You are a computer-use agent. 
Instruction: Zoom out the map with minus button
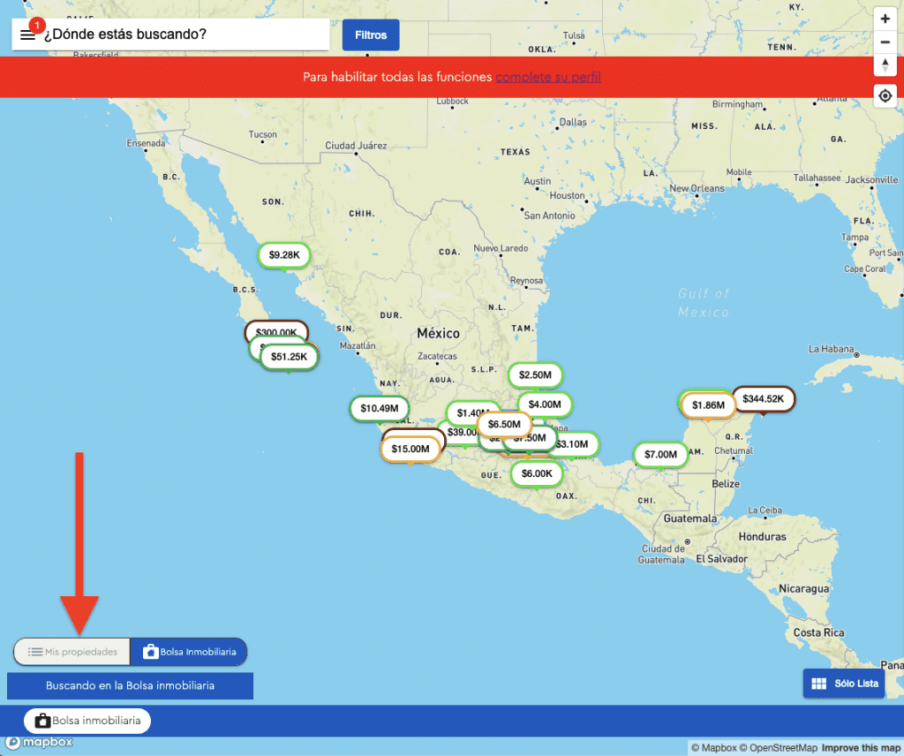[885, 42]
